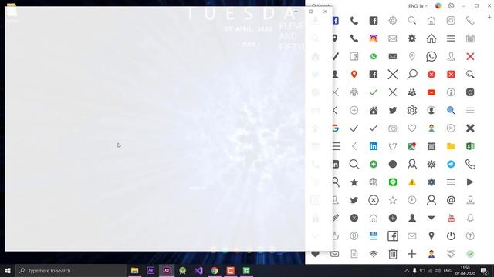Select the filled house with chimney icon
This screenshot has height=277, width=494.
[x=374, y=110]
